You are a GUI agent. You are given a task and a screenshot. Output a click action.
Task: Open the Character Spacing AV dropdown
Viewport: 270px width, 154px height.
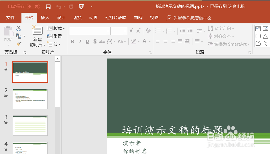pos(111,41)
